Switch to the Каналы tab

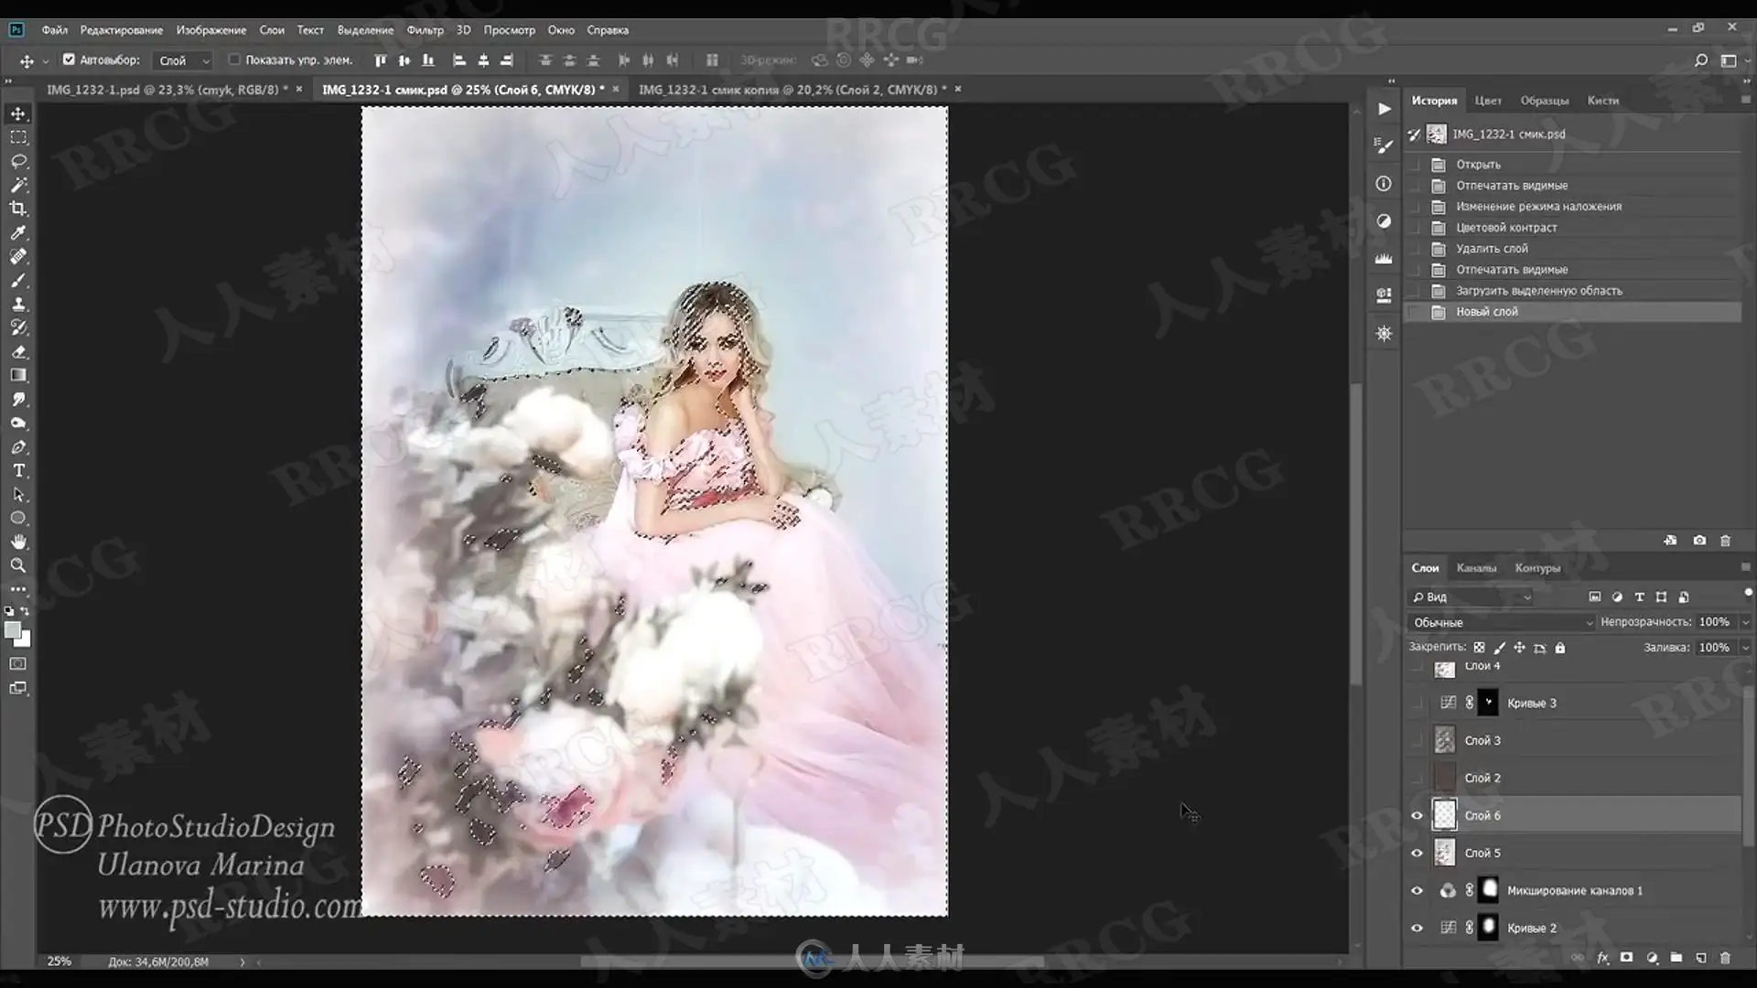tap(1476, 568)
